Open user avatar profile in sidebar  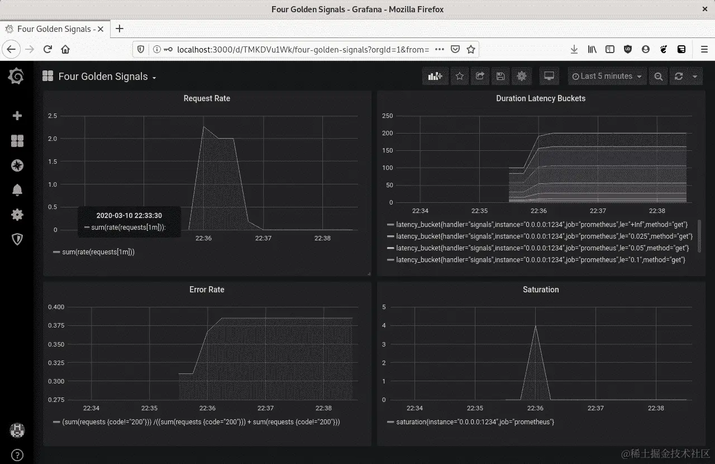click(x=17, y=430)
